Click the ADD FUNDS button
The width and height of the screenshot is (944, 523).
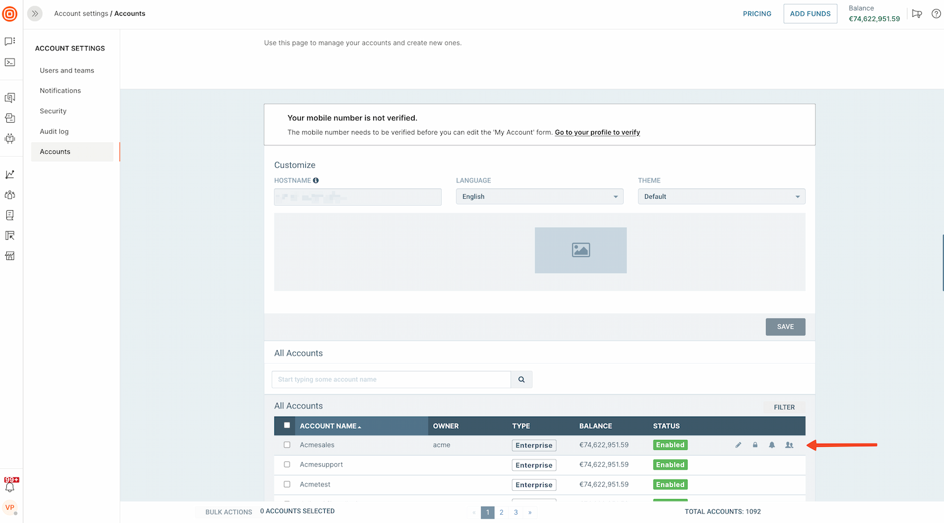810,14
